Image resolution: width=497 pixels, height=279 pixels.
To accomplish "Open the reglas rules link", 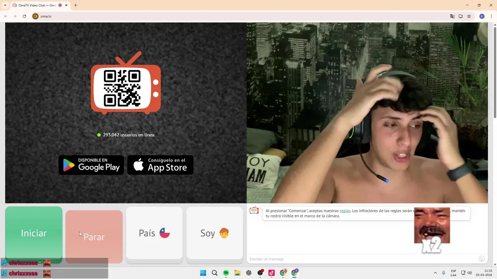I will click(x=345, y=211).
